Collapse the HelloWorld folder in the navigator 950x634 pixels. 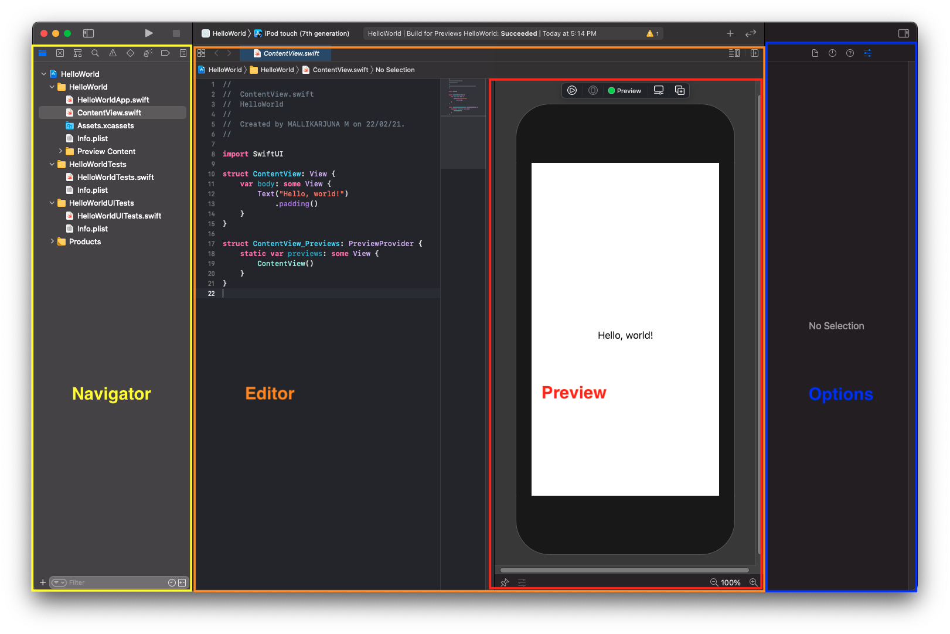click(52, 87)
